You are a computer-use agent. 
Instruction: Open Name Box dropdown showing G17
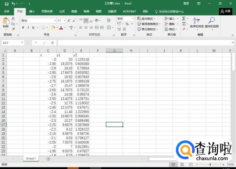pyautogui.click(x=22, y=43)
